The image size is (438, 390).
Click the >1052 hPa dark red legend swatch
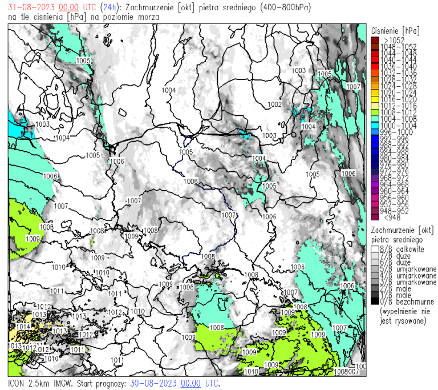(374, 40)
